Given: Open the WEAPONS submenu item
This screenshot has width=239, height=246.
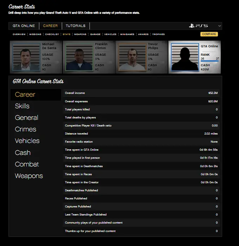Looking at the screenshot, I should 80,34.
